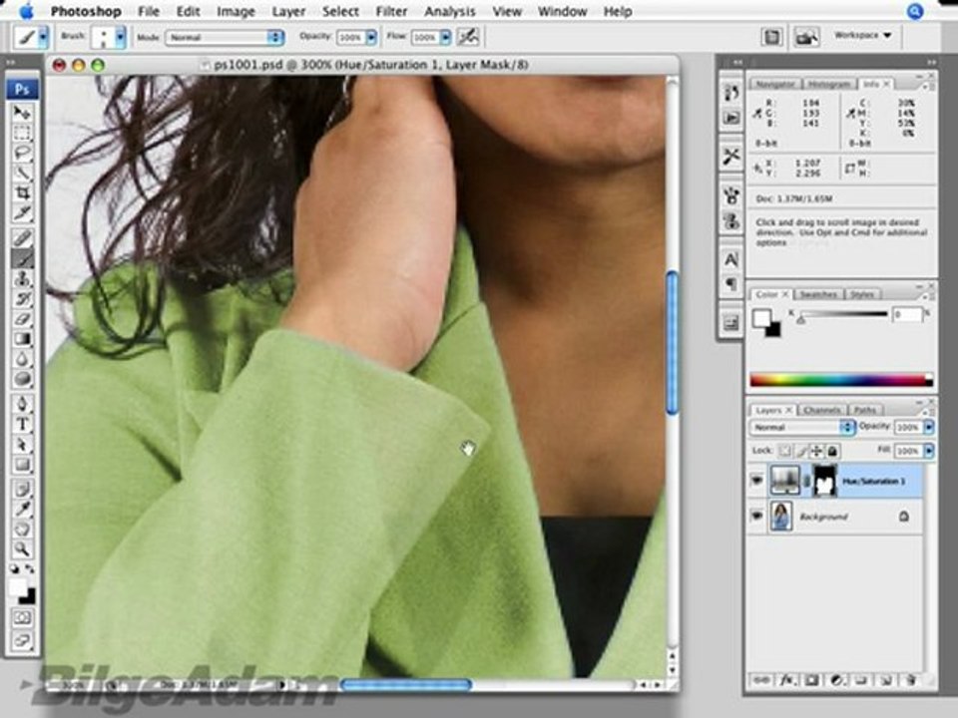Select the Clone Stamp tool
The image size is (958, 718).
pyautogui.click(x=22, y=278)
